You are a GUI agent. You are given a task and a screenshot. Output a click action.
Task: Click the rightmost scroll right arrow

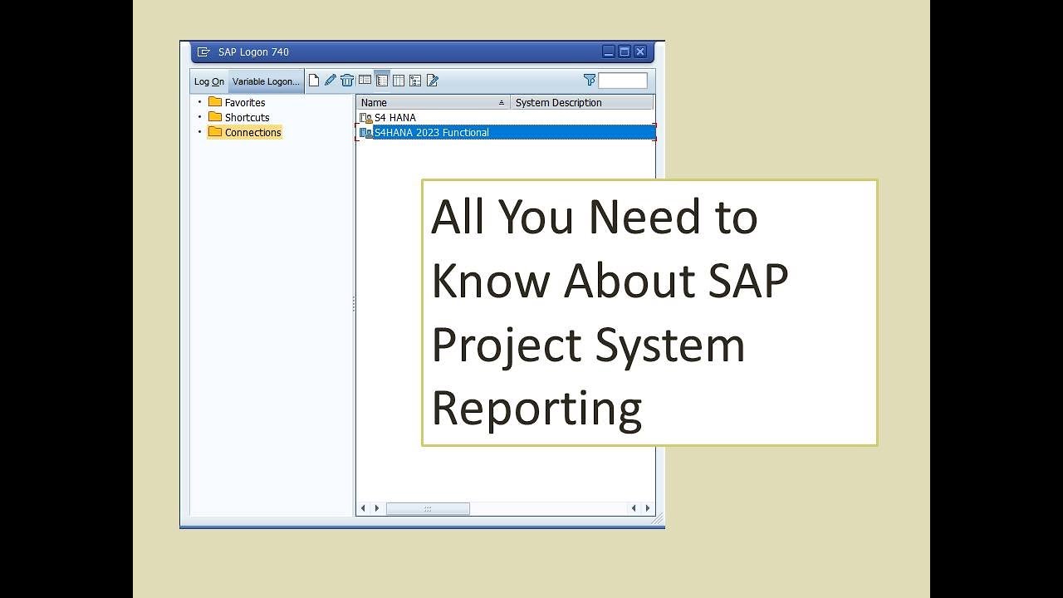click(x=648, y=508)
